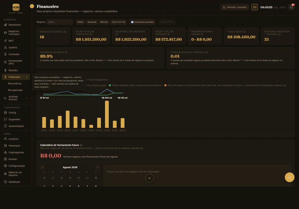Open Métricas do Dapinho page
299x209 pixels.
(x=16, y=174)
